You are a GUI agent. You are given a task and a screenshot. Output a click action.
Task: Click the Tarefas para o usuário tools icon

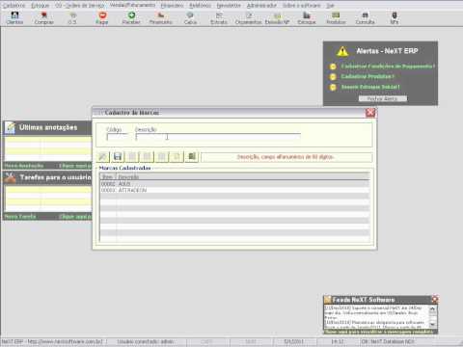(x=11, y=177)
